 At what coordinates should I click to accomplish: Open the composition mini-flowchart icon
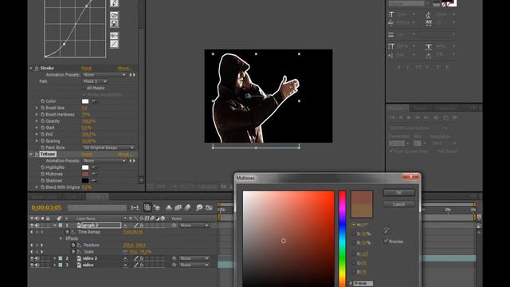click(x=135, y=207)
